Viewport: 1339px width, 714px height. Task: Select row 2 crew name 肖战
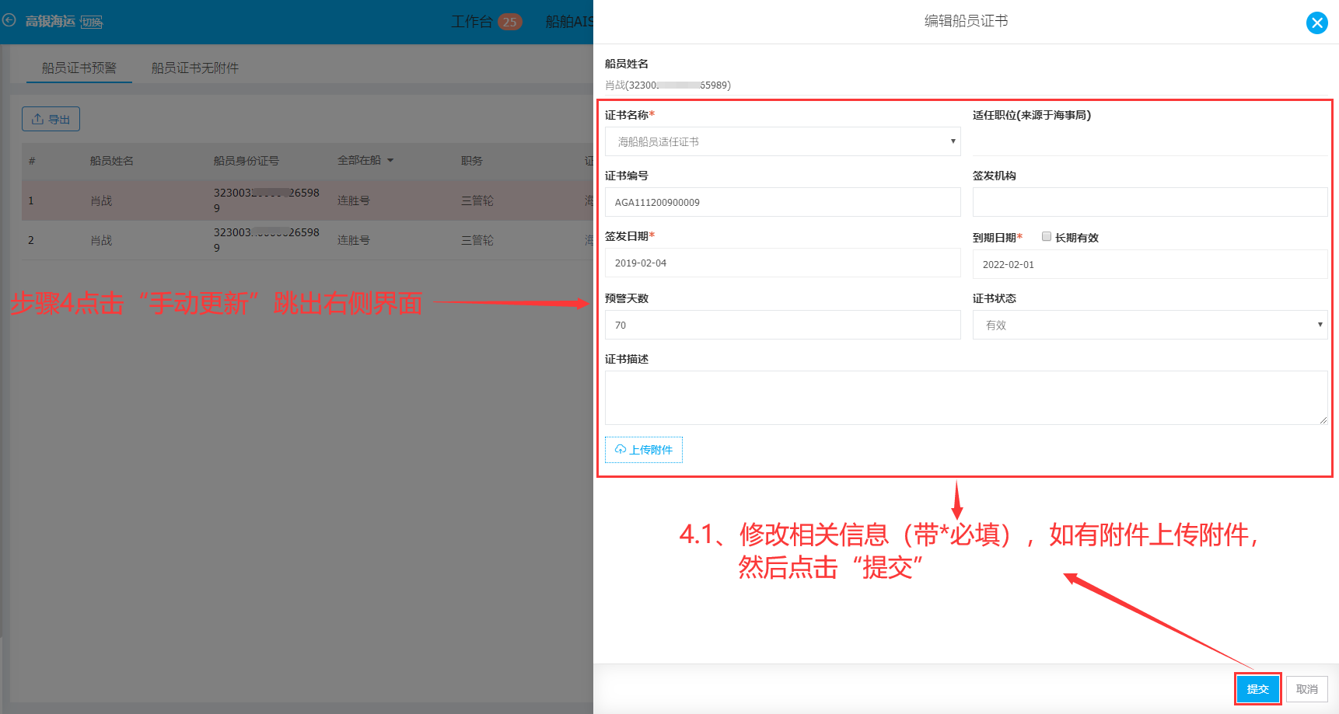(101, 240)
